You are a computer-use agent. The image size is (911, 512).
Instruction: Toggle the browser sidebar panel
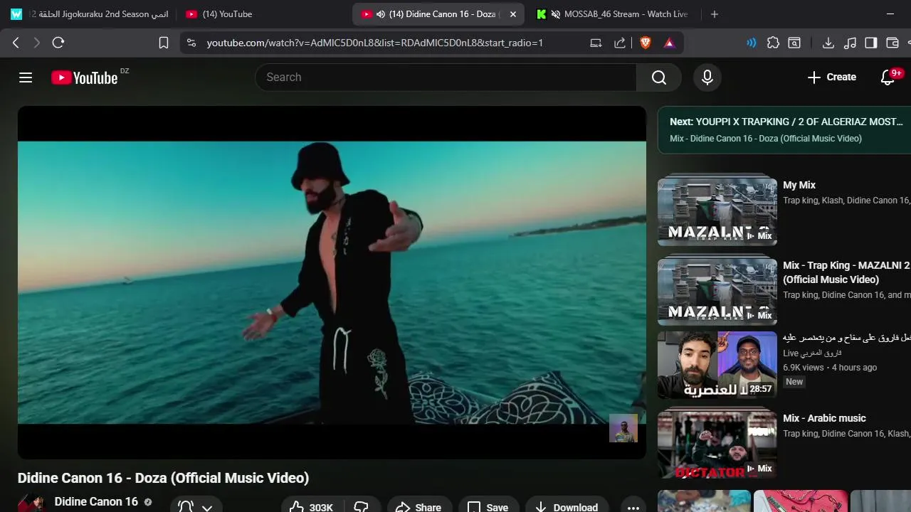[x=871, y=43]
